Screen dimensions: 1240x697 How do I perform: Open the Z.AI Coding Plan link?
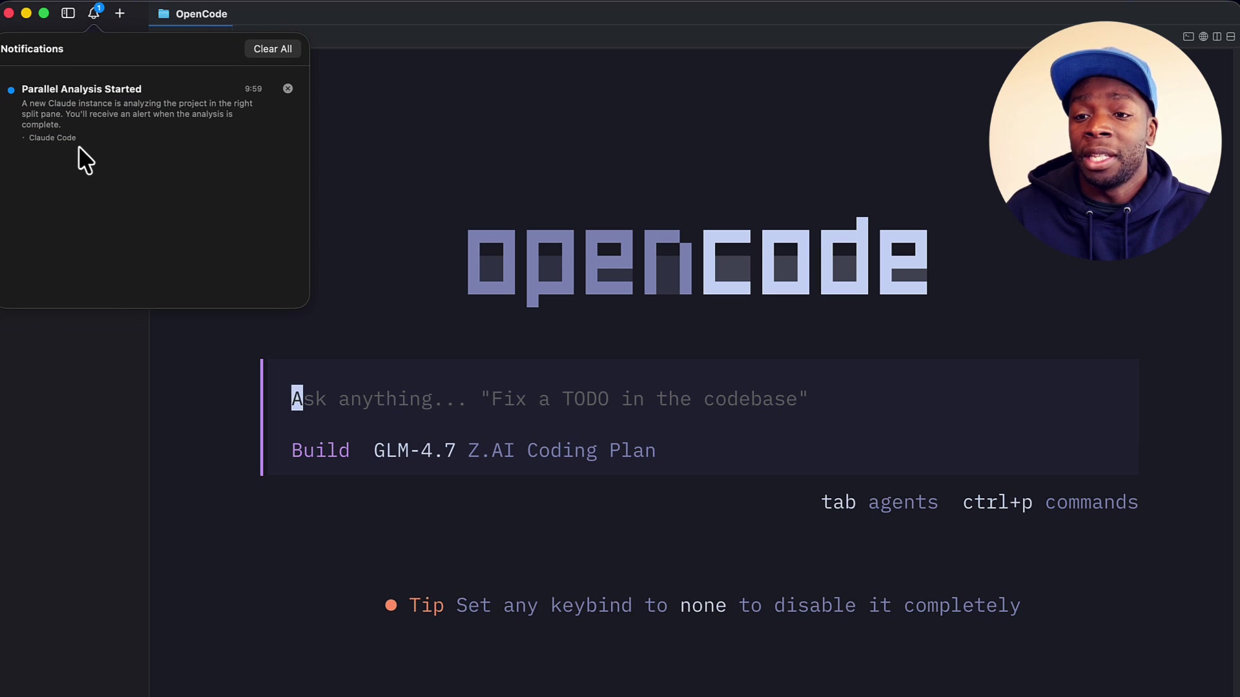tap(561, 450)
